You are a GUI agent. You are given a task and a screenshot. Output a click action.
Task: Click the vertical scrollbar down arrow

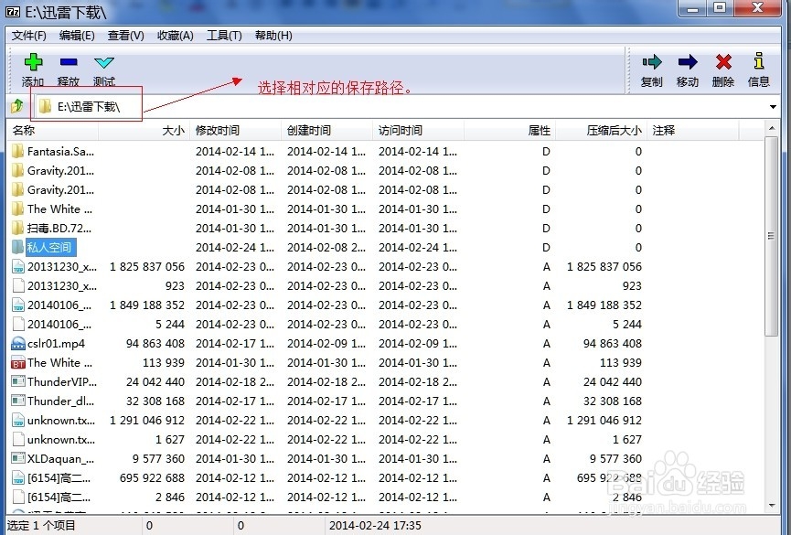tap(772, 505)
